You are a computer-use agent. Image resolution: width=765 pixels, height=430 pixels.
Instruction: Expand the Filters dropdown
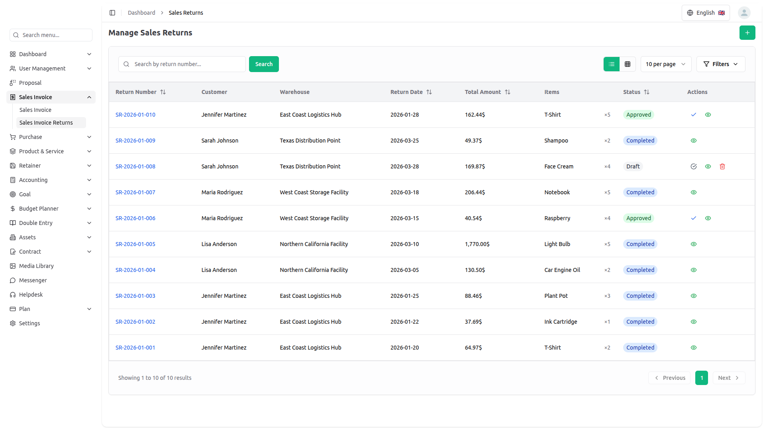pos(720,64)
